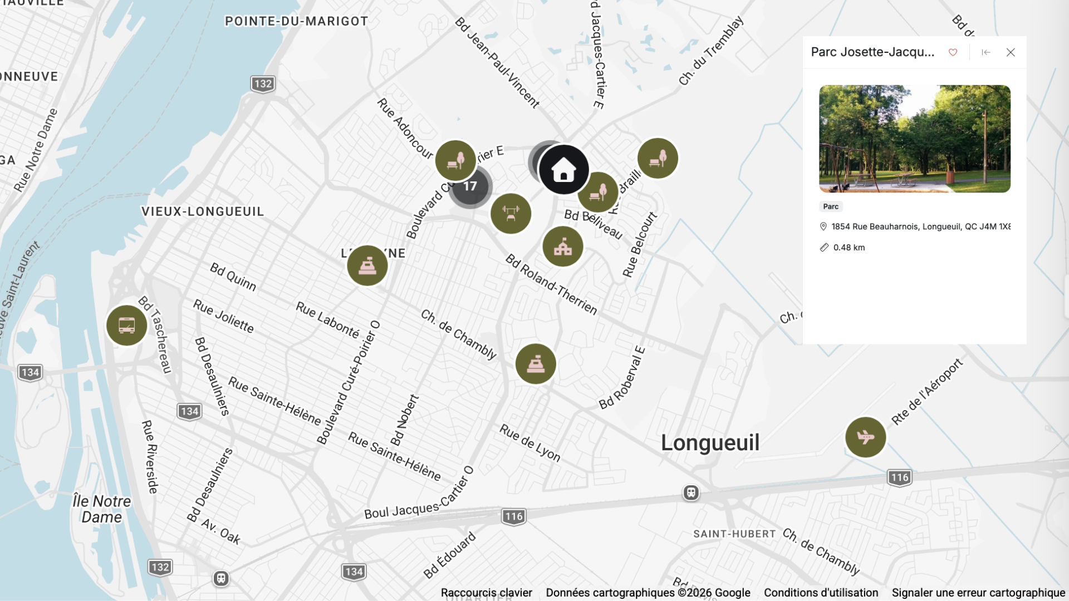
Task: Click the cash register marker near Rue Labonté
Action: point(367,265)
